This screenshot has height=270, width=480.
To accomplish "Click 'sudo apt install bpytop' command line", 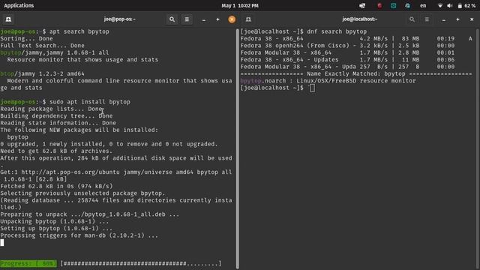I will tap(90, 102).
